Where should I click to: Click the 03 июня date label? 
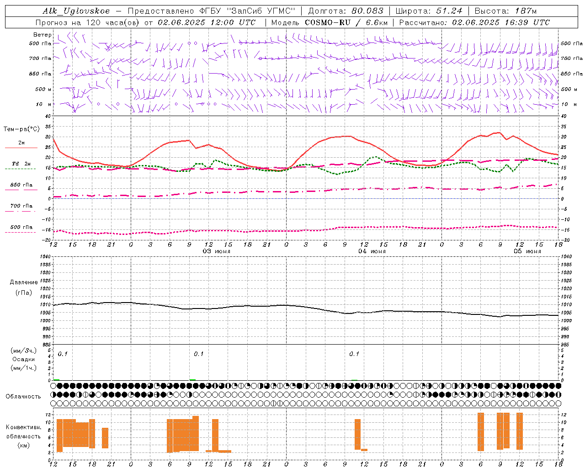coord(217,251)
